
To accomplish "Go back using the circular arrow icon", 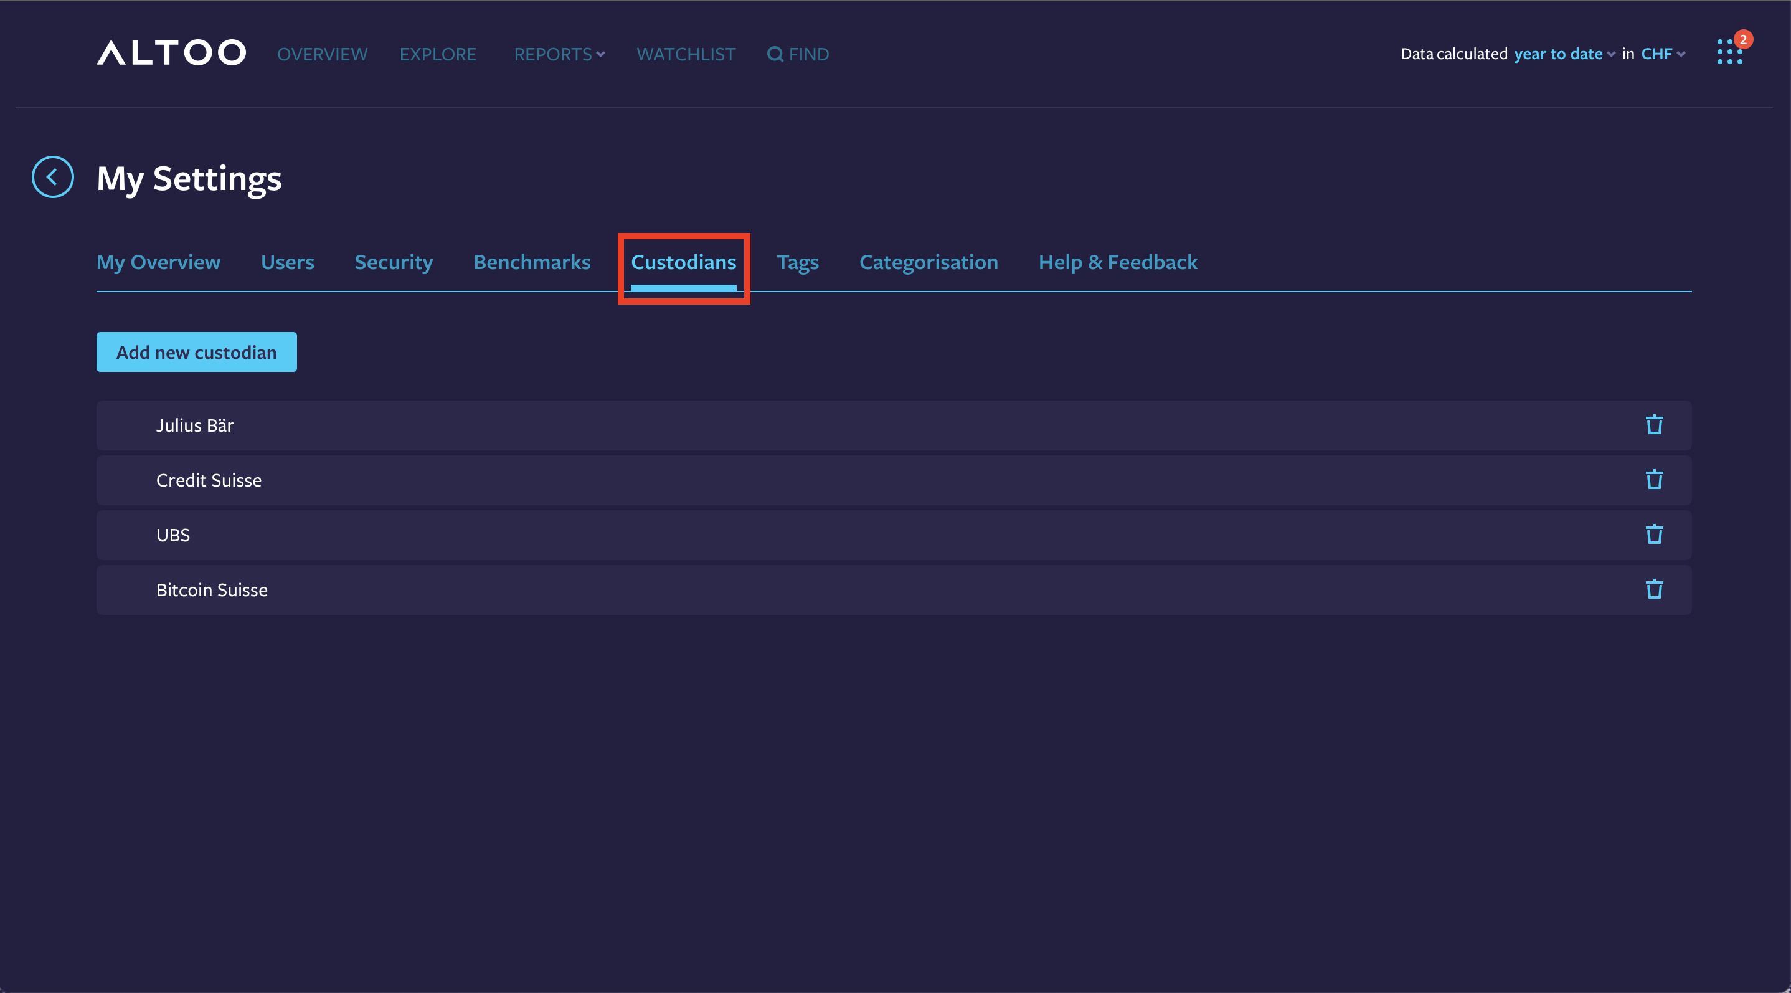I will 52,178.
